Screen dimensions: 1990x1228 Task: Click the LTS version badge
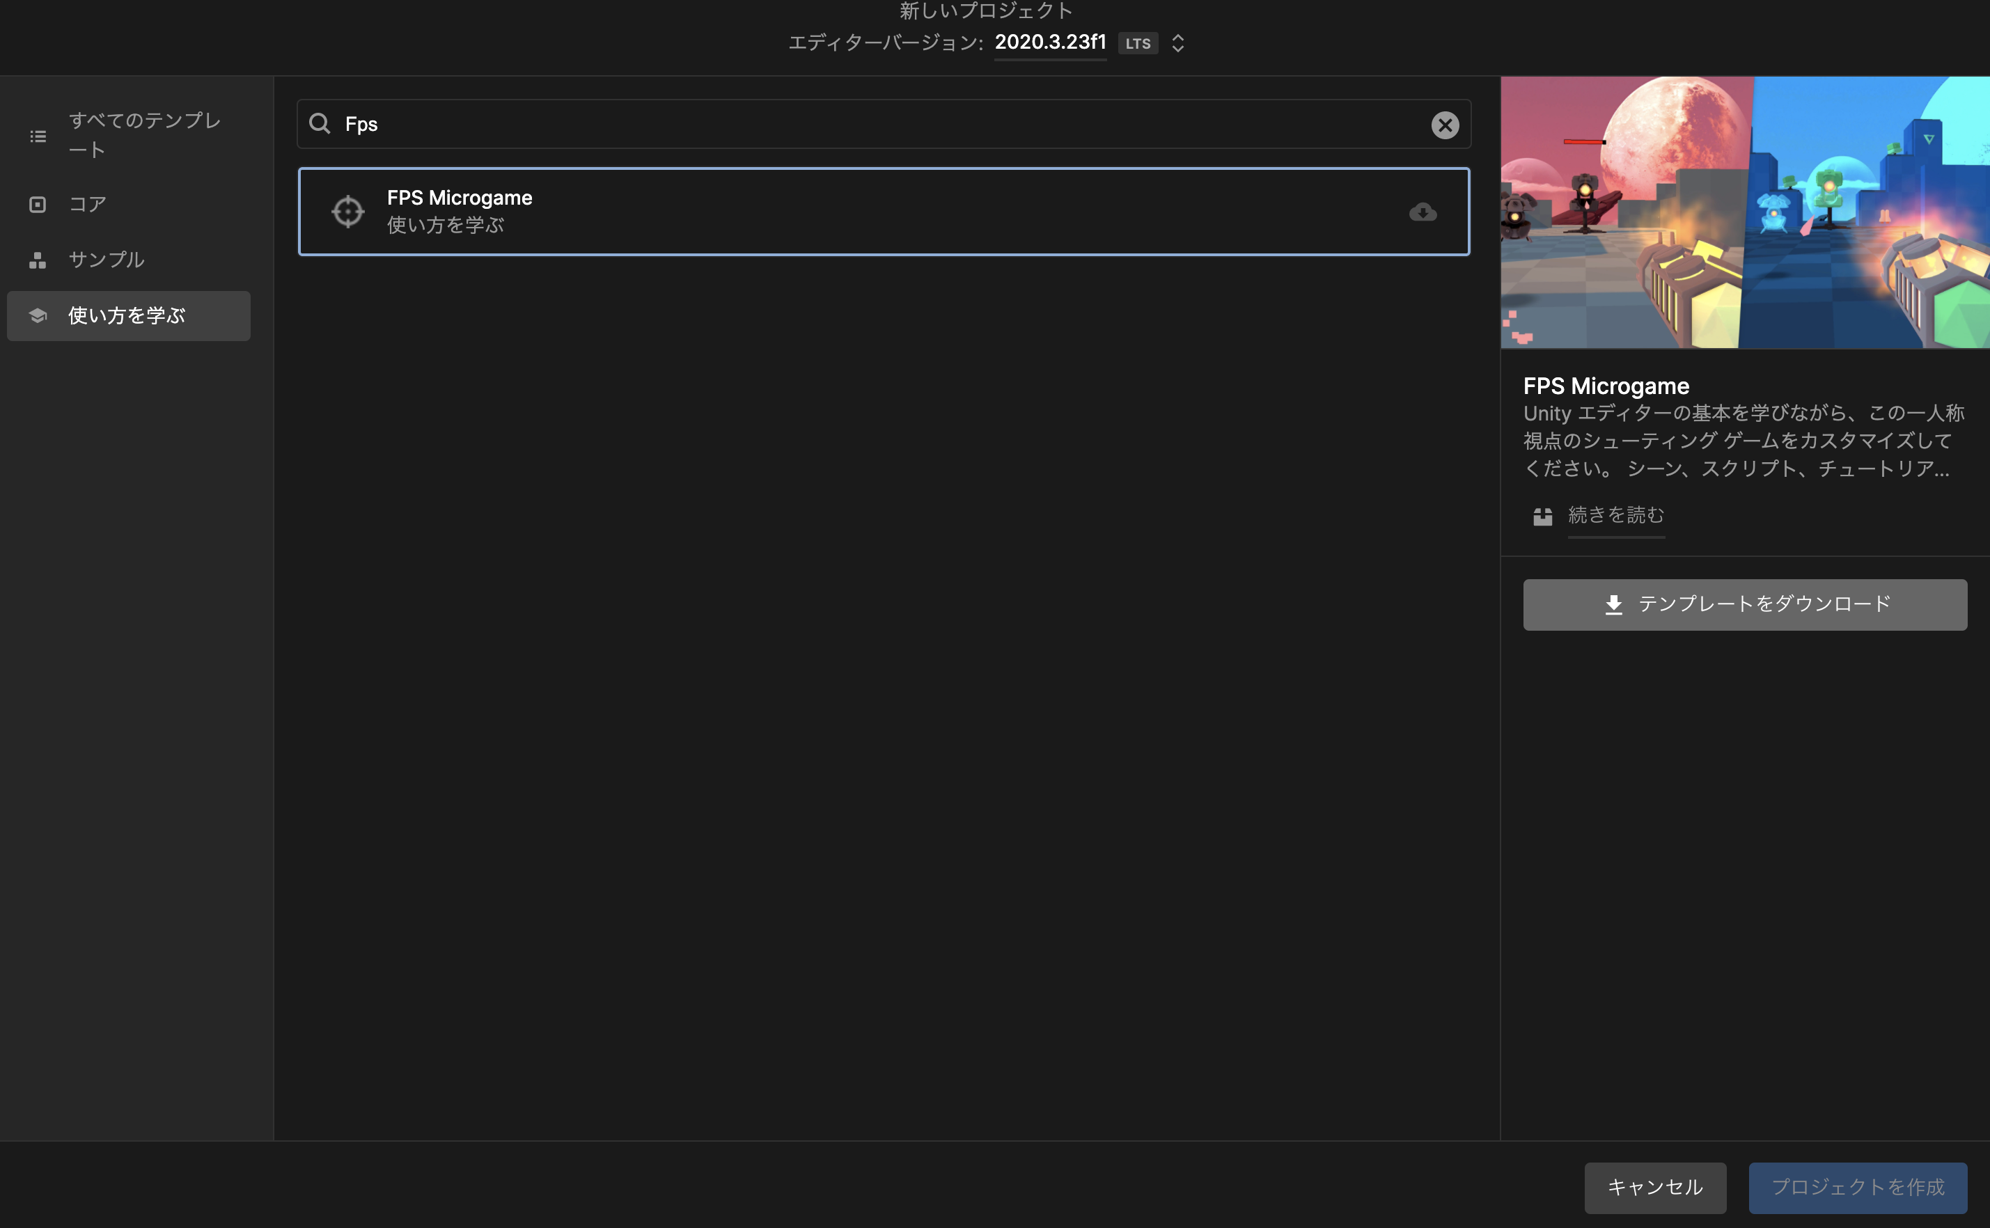pyautogui.click(x=1137, y=44)
